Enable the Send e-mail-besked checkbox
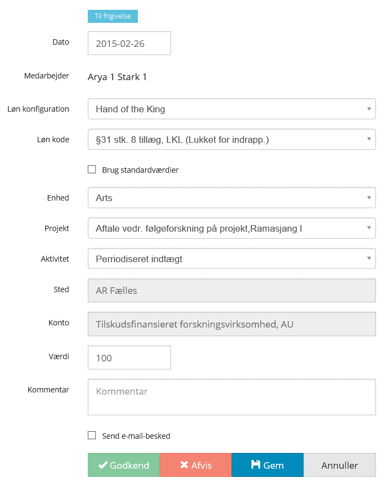 [x=92, y=435]
